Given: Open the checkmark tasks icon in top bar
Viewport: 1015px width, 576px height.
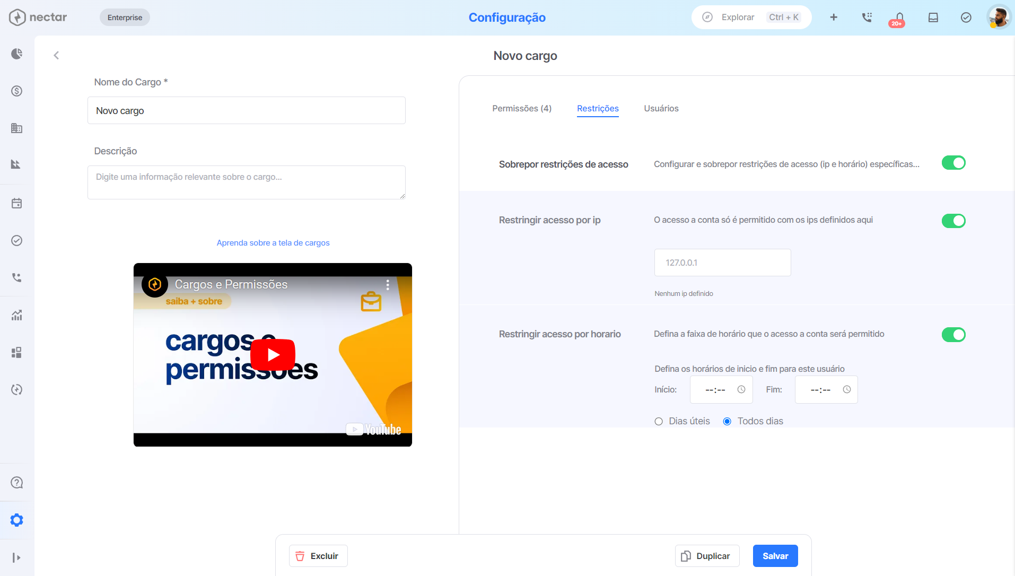Looking at the screenshot, I should point(966,18).
